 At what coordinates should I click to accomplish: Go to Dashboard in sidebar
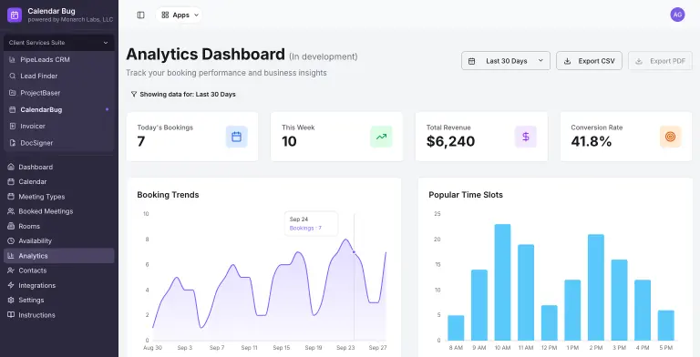(58, 167)
